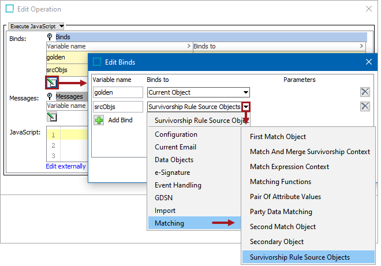Click the Edit externally link
The image size is (381, 266).
pos(66,166)
